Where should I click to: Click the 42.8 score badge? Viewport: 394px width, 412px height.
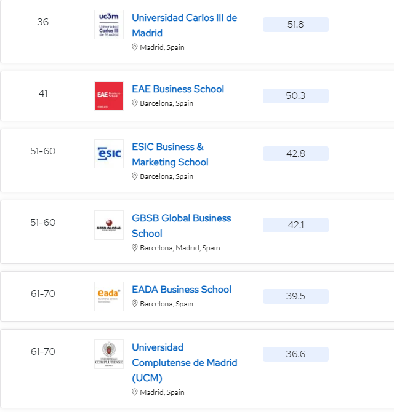295,154
